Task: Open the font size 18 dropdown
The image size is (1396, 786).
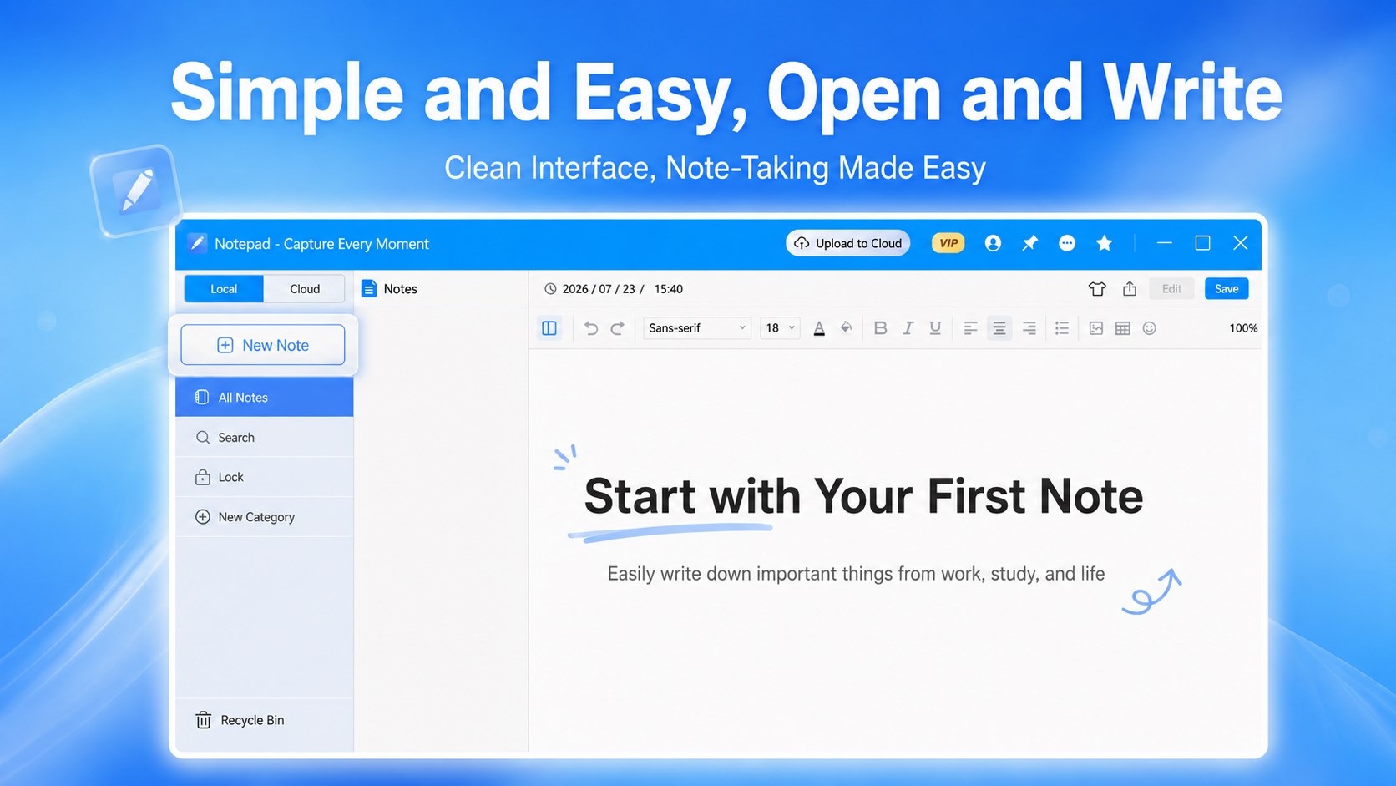Action: tap(780, 328)
